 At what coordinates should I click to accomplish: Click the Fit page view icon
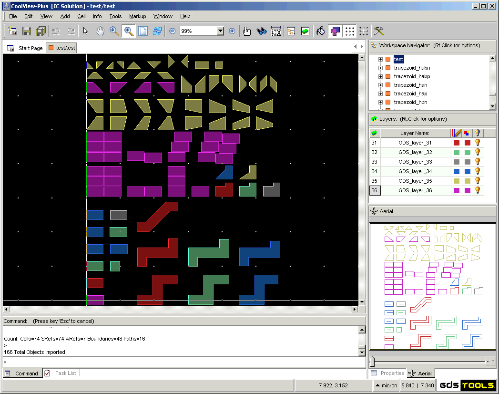pos(143,31)
